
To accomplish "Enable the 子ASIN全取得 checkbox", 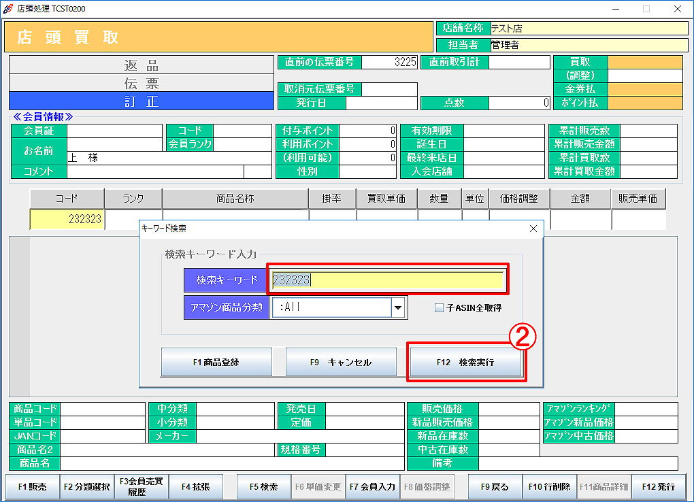I will point(439,307).
